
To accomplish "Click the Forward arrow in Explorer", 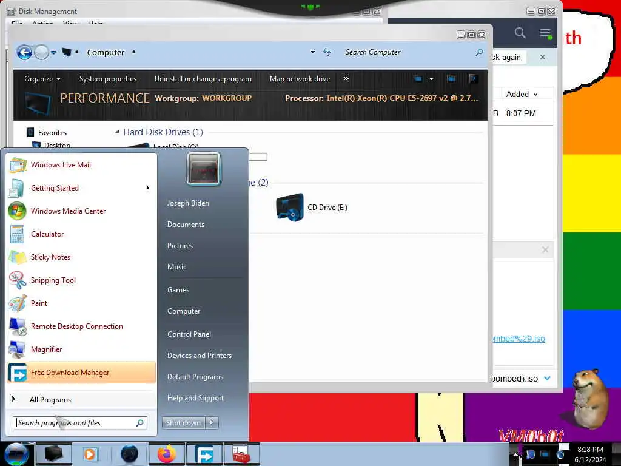I will click(41, 52).
